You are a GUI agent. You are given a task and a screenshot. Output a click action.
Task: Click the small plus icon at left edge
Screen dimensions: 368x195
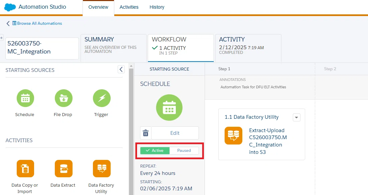(x=1, y=37)
